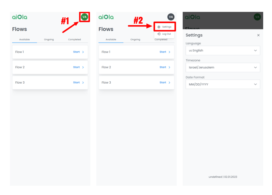Screen dimensions: 272x195
Task: Select the Available tab in middle panel
Action: [x=111, y=39]
